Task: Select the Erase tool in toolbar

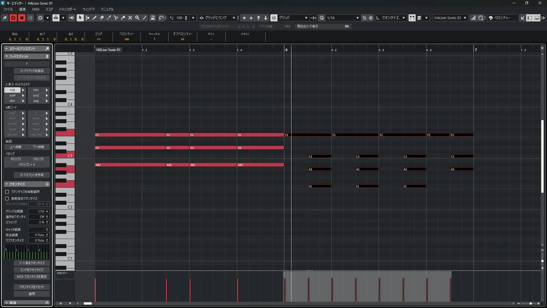Action: (x=102, y=18)
